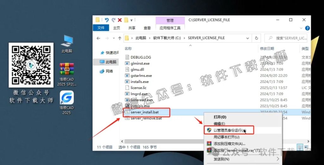Launch the 浩辰CAD 2025 desktop shortcut
324x165 pixels.
point(66,103)
